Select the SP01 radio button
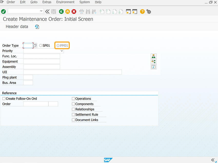The image size is (218, 163). [x=41, y=45]
